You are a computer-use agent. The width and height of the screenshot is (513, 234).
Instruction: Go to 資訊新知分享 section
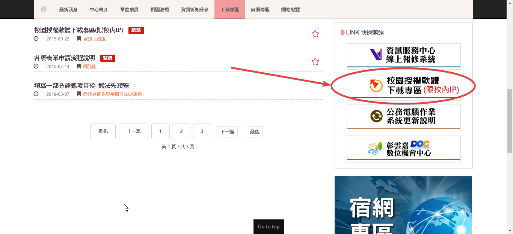[x=195, y=9]
